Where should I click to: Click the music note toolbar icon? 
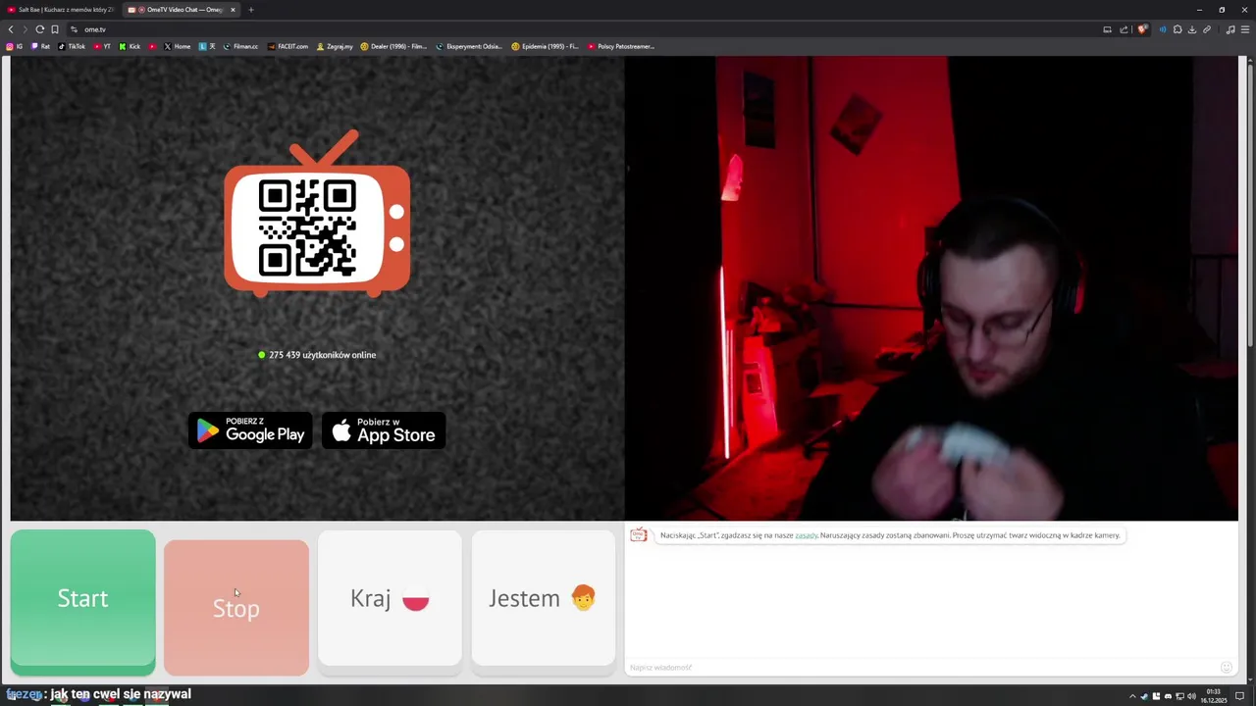1230,29
